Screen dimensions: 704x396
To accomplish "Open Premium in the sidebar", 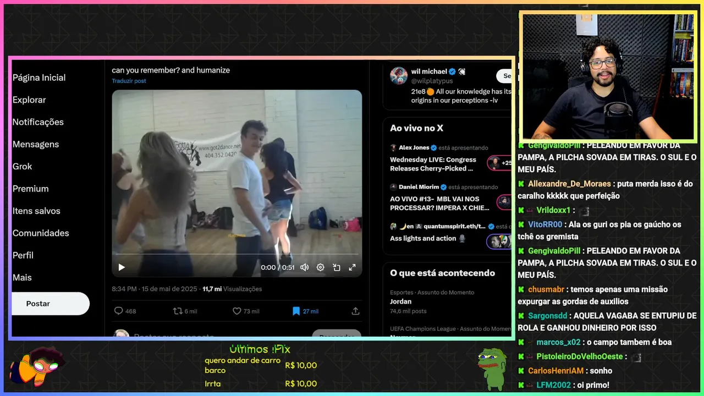I will [31, 188].
